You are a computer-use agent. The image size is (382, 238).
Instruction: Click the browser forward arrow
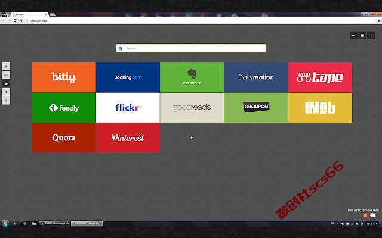[9, 21]
